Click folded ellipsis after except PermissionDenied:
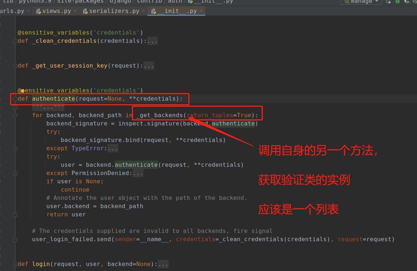 pos(138,173)
